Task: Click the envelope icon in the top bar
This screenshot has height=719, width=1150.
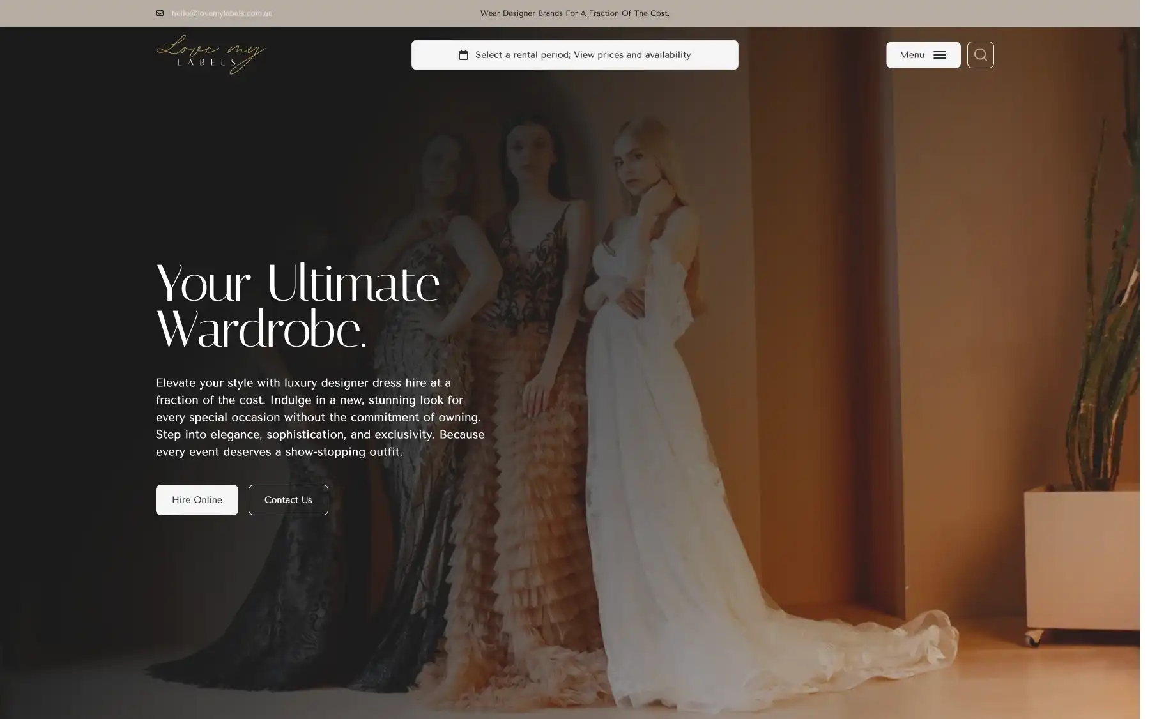Action: coord(160,13)
